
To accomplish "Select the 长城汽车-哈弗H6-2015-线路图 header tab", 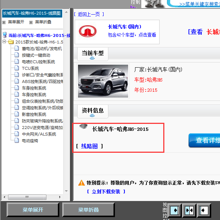I will coord(32,13).
